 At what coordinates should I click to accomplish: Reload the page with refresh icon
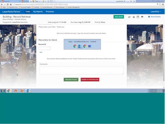pyautogui.click(x=8, y=4)
